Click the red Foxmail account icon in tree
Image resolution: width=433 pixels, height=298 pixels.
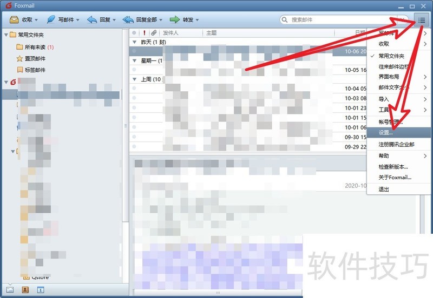click(x=13, y=82)
